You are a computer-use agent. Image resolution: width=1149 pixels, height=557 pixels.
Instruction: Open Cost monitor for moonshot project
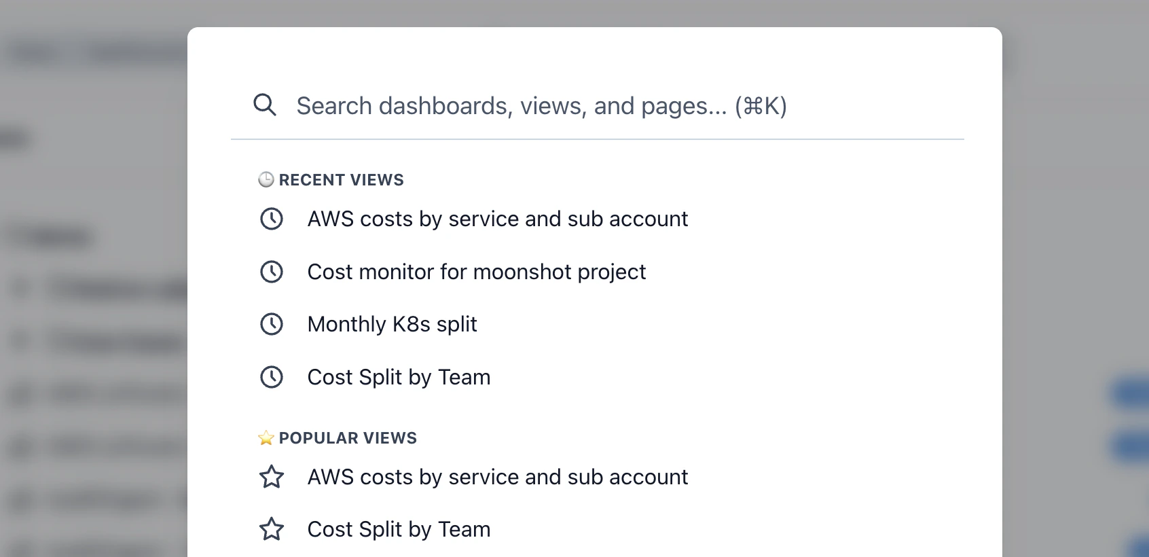click(477, 272)
